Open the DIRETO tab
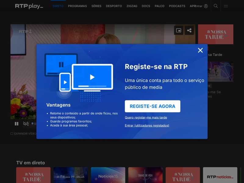This screenshot has height=183, width=244. [58, 6]
